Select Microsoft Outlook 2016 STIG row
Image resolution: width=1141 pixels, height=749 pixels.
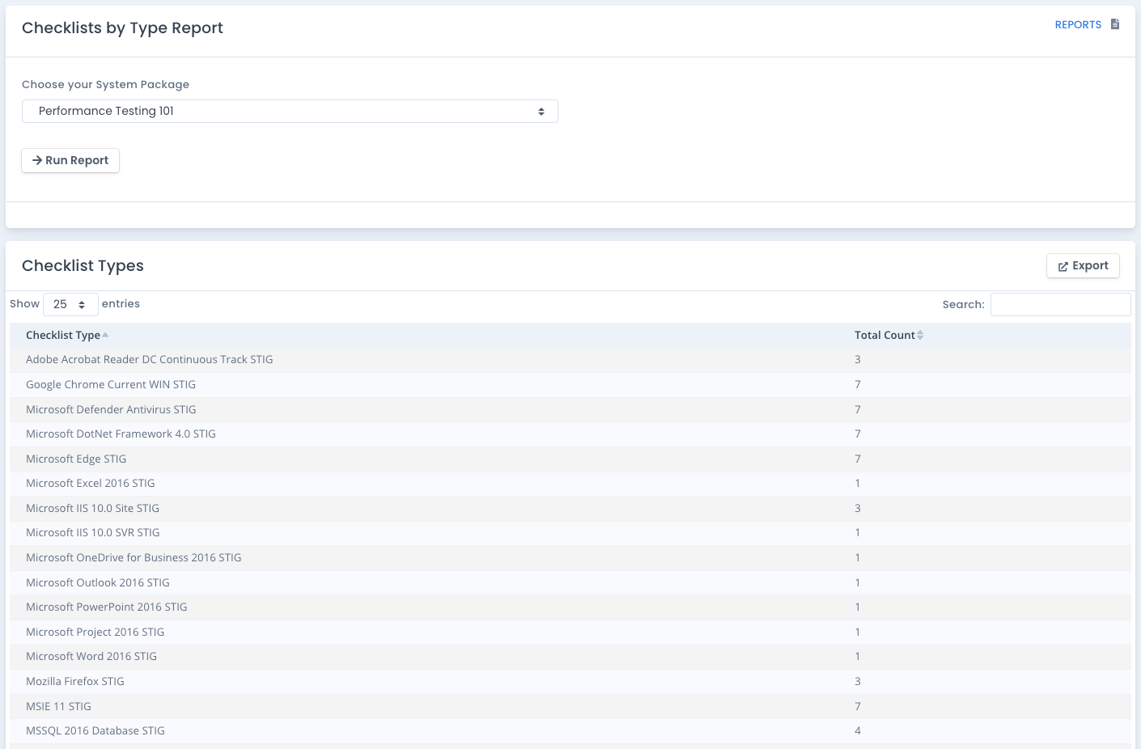(570, 583)
